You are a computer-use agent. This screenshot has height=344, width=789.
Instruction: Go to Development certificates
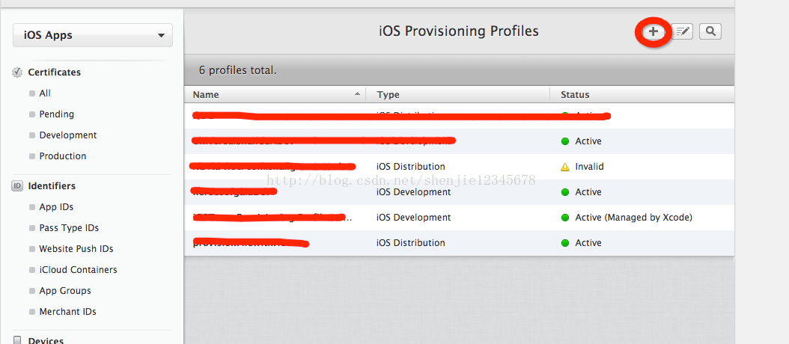pos(67,135)
